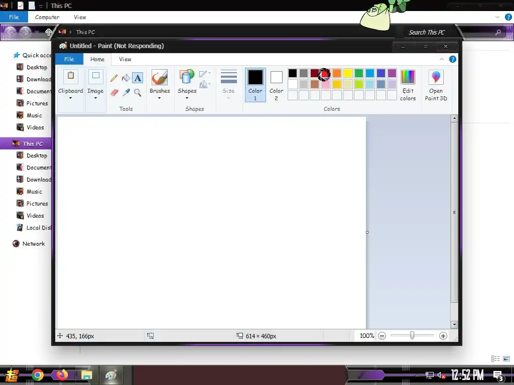Click Paint icon on the taskbar

[x=111, y=375]
